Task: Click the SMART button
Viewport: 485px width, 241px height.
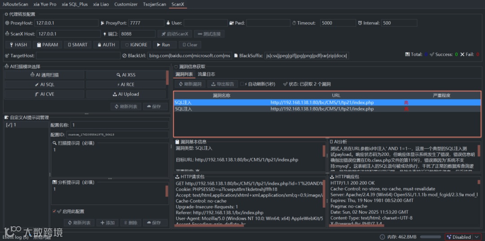Action: click(77, 45)
